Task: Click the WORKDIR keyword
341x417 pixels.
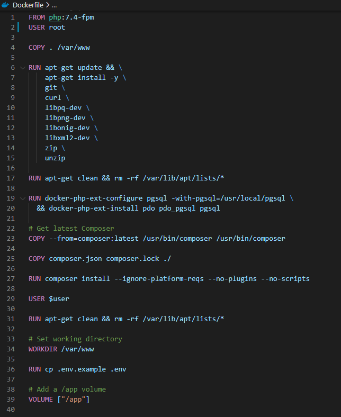Action: click(x=43, y=349)
